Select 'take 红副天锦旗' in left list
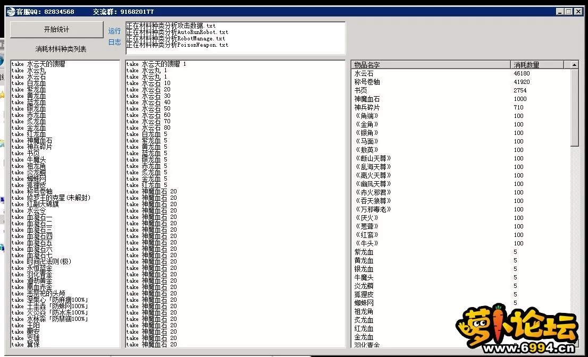588x357 pixels. (35, 204)
